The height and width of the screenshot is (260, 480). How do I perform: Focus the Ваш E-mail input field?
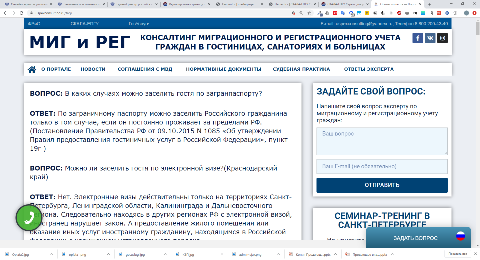(x=382, y=166)
